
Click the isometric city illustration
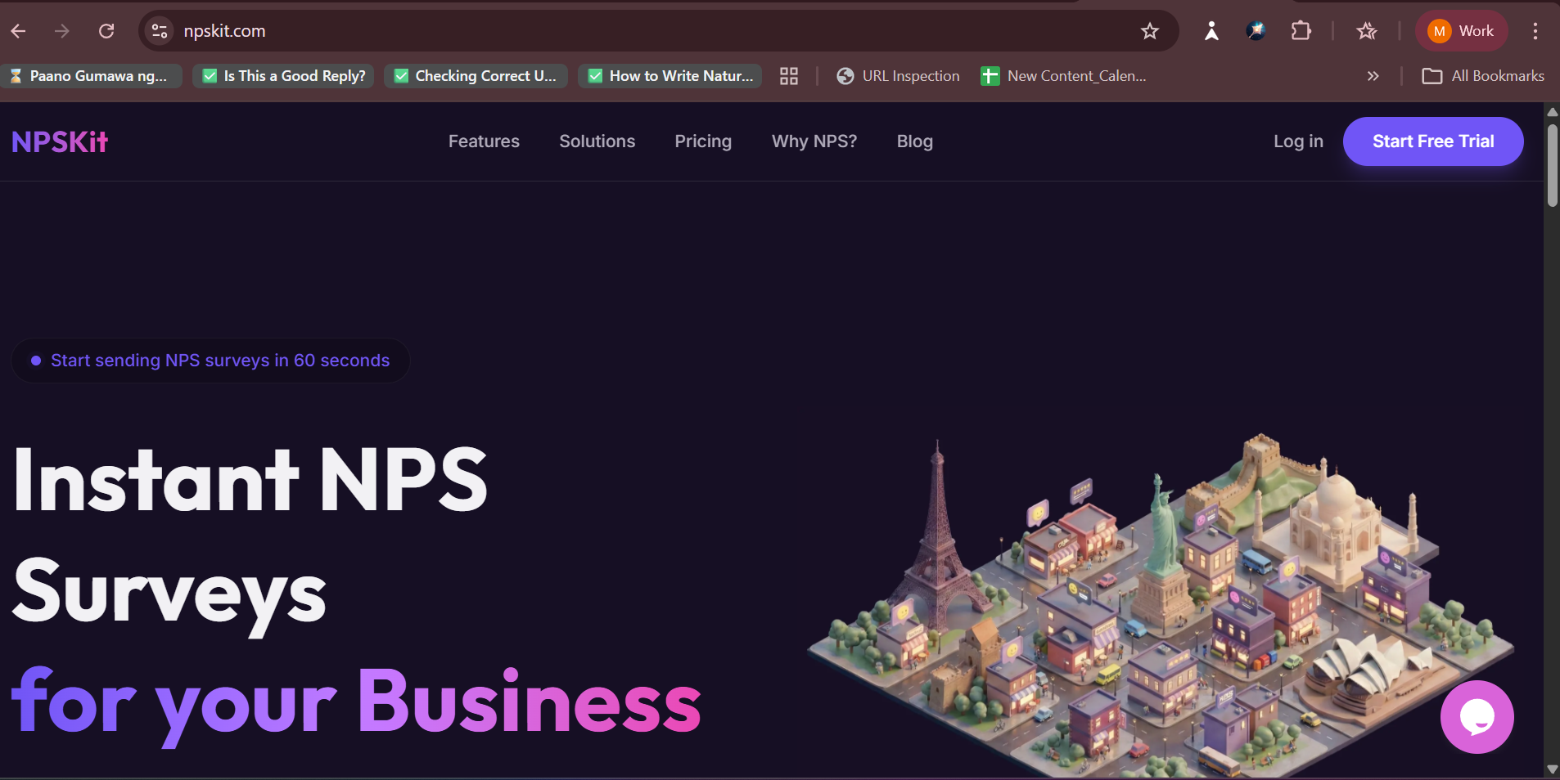tap(1161, 605)
